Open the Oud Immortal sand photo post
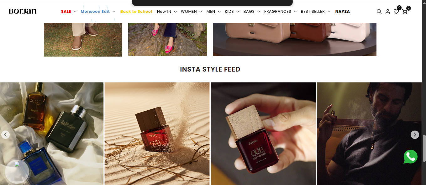This screenshot has width=426, height=185. point(157,134)
